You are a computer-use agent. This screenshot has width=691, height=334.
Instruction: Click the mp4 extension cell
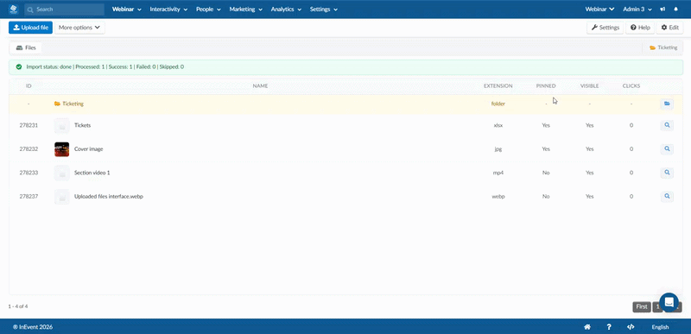pos(498,173)
